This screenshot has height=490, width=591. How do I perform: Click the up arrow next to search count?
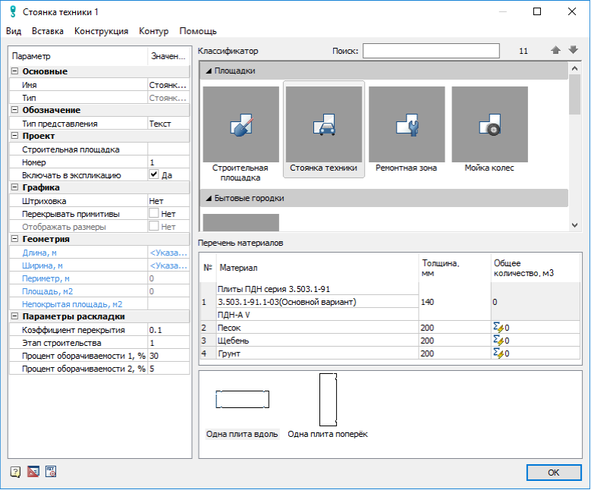[x=555, y=50]
